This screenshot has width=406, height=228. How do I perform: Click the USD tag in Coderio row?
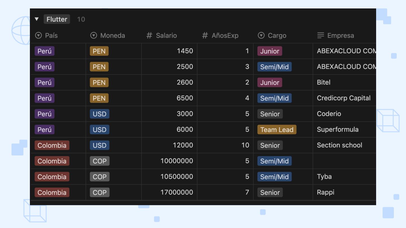pyautogui.click(x=99, y=114)
